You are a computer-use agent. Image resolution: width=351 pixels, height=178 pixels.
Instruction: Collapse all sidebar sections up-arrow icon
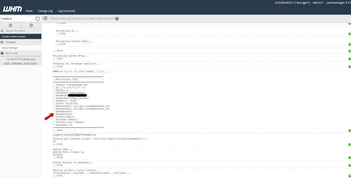point(10,25)
